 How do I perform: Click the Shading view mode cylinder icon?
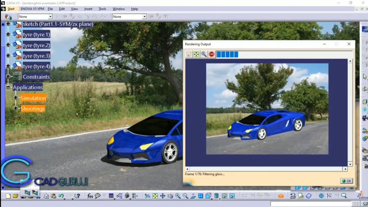[216, 196]
